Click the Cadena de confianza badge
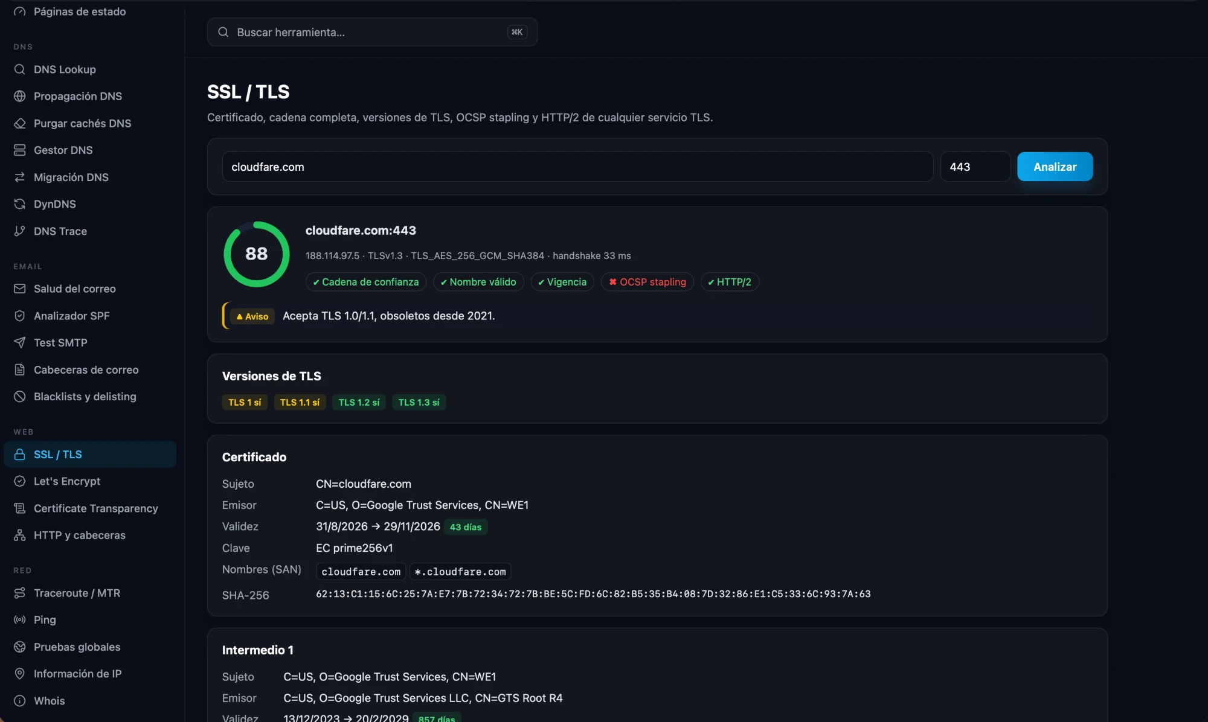This screenshot has height=722, width=1208. 366,282
